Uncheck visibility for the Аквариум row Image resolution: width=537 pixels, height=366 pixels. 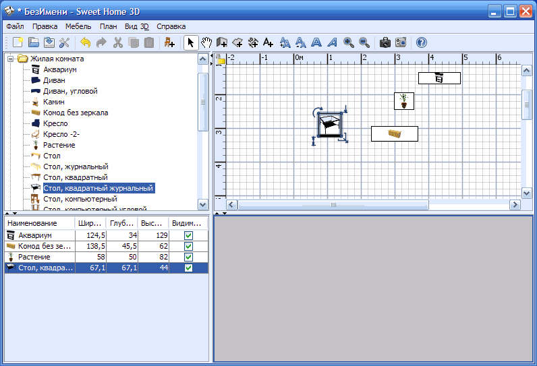(x=188, y=235)
